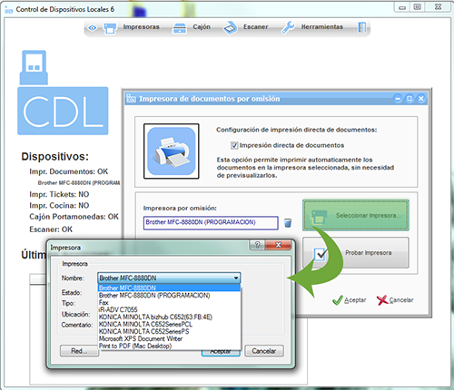
Task: Click Probar Impresora button
Action: tap(356, 253)
